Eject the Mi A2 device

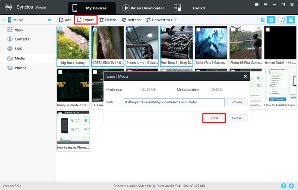click(x=50, y=20)
